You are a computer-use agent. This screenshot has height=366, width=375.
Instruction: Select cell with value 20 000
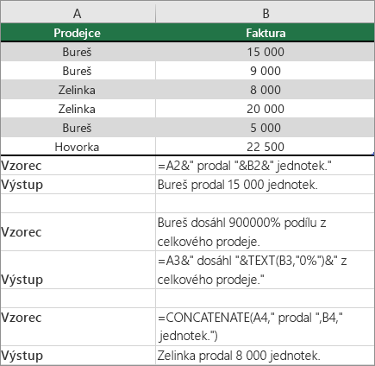265,109
